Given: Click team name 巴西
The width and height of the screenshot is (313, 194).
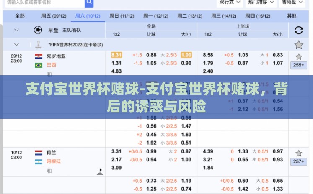Looking at the screenshot, I should click(x=51, y=65).
